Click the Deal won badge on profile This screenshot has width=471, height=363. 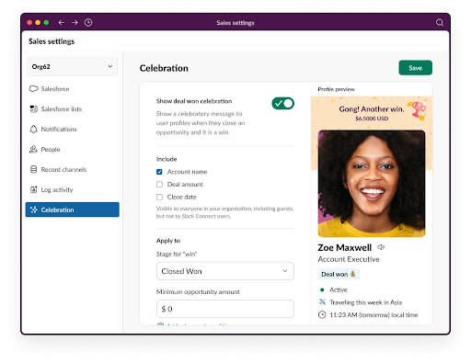[x=339, y=274]
